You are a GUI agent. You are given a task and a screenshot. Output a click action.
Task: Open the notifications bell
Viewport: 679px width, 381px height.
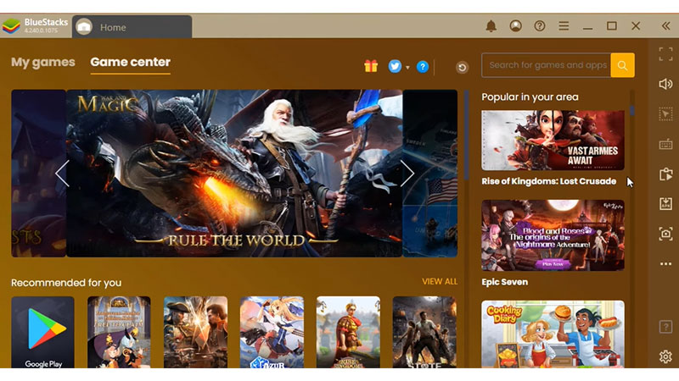pos(491,26)
